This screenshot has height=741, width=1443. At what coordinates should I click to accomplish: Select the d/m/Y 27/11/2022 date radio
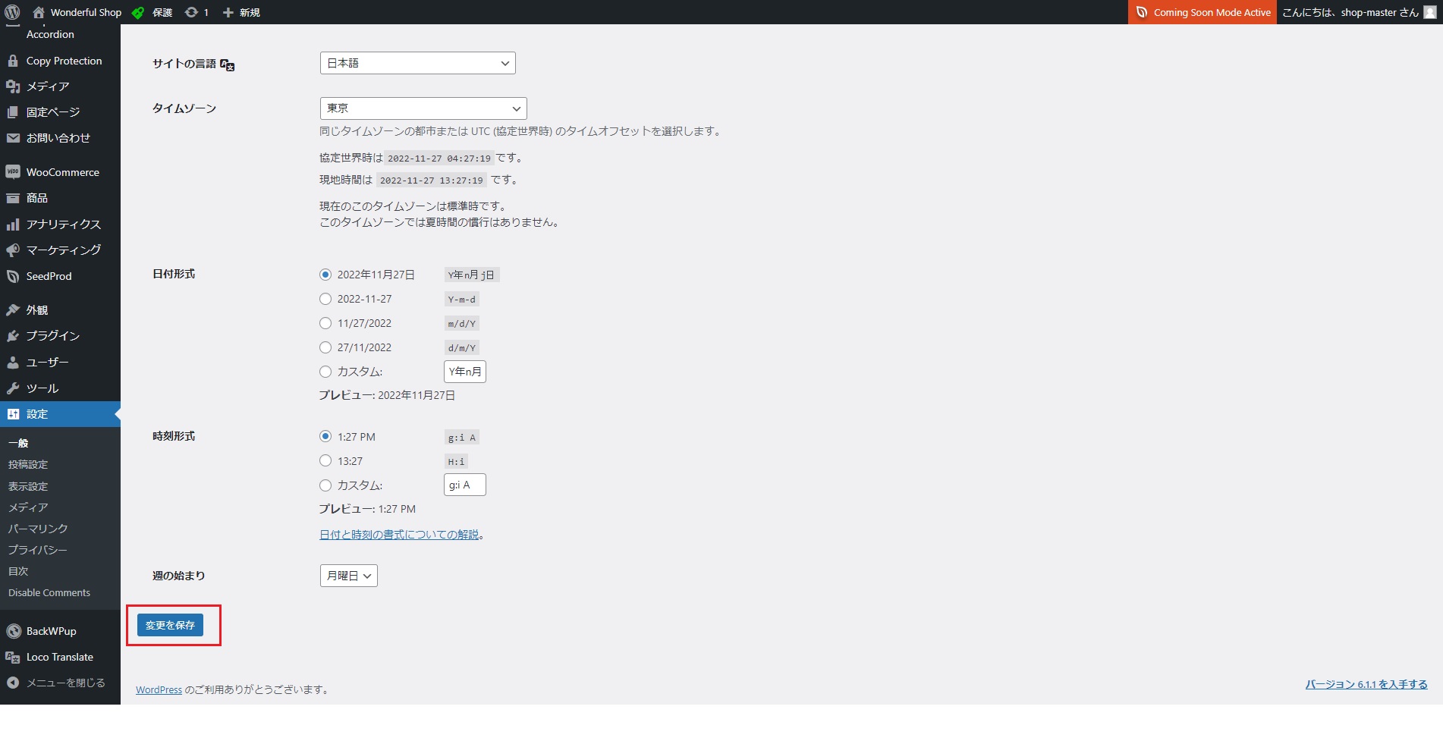(x=325, y=347)
